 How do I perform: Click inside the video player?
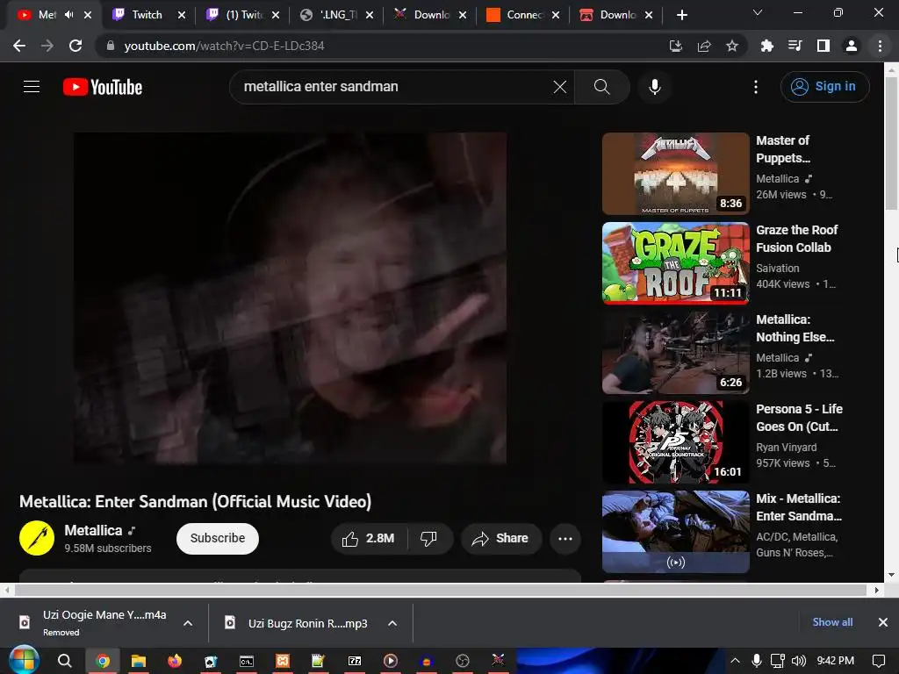click(290, 298)
